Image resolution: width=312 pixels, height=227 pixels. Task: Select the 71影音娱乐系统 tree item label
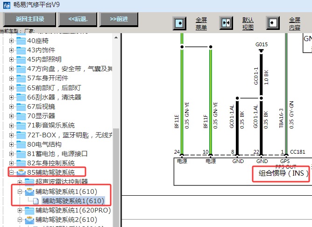(x=51, y=125)
